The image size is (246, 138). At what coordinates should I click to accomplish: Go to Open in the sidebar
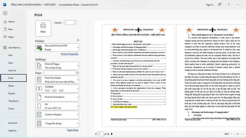(11, 37)
